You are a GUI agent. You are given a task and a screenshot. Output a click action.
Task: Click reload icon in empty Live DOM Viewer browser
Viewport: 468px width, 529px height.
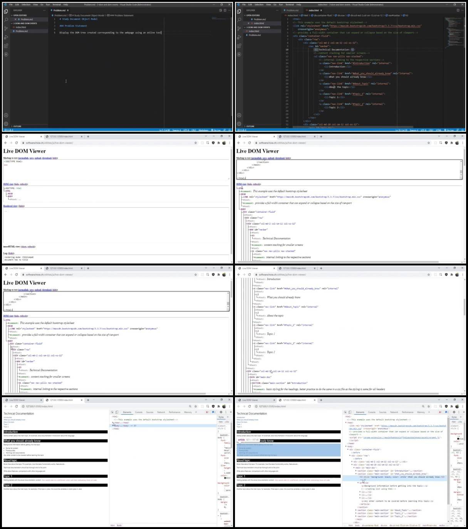click(x=16, y=143)
